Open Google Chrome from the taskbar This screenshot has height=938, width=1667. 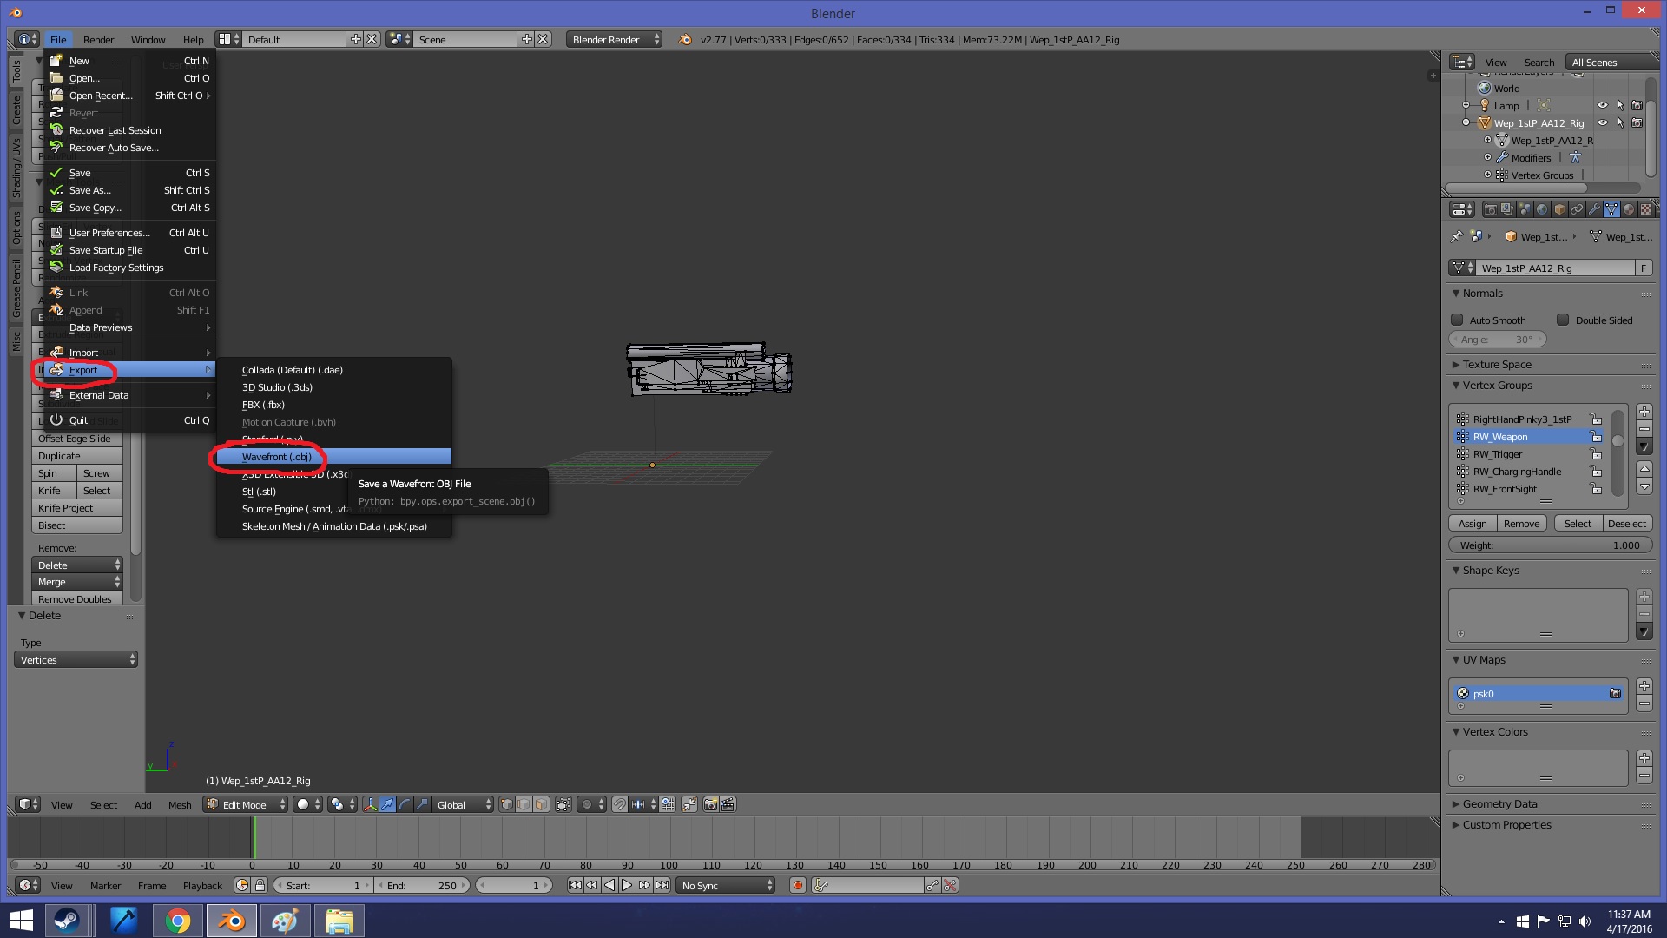178,921
